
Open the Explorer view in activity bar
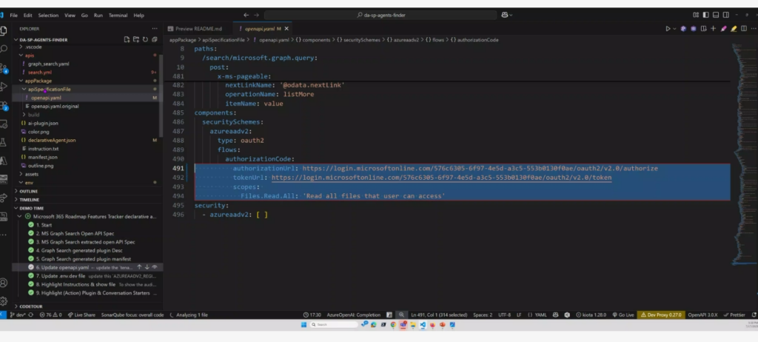[4, 30]
